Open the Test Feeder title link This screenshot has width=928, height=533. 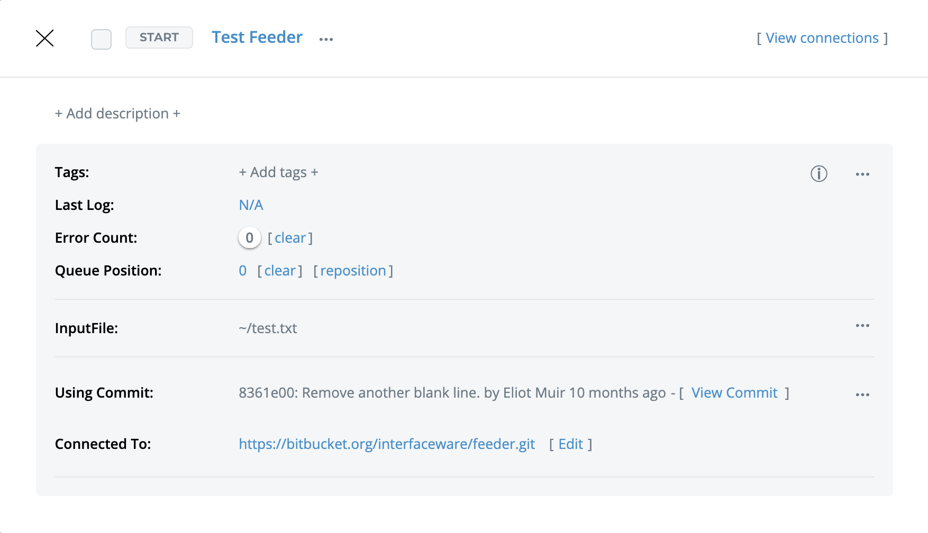(x=257, y=38)
